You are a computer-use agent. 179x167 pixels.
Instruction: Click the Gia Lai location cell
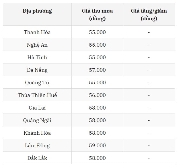pyautogui.click(x=37, y=108)
